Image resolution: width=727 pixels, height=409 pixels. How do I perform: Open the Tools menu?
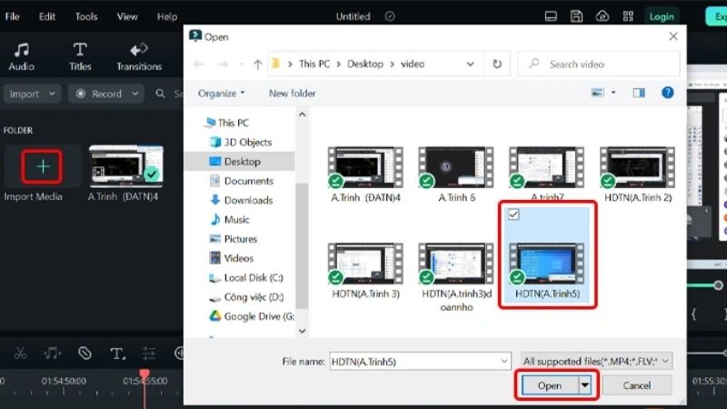coord(86,16)
